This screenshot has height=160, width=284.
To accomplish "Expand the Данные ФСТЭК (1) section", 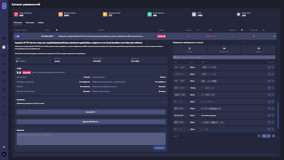I will 91,122.
